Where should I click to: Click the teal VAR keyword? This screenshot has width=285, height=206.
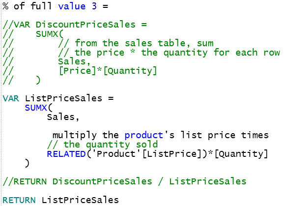click(11, 98)
